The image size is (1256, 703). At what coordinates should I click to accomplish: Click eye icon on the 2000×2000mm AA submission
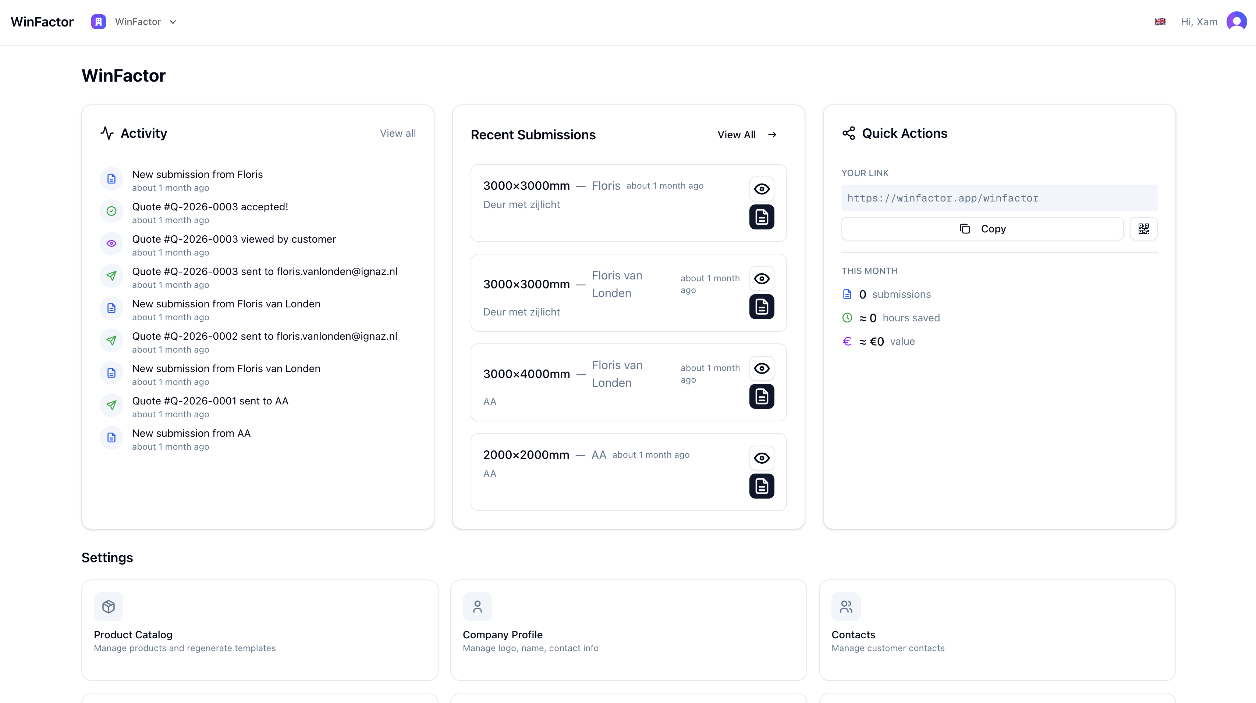(762, 458)
